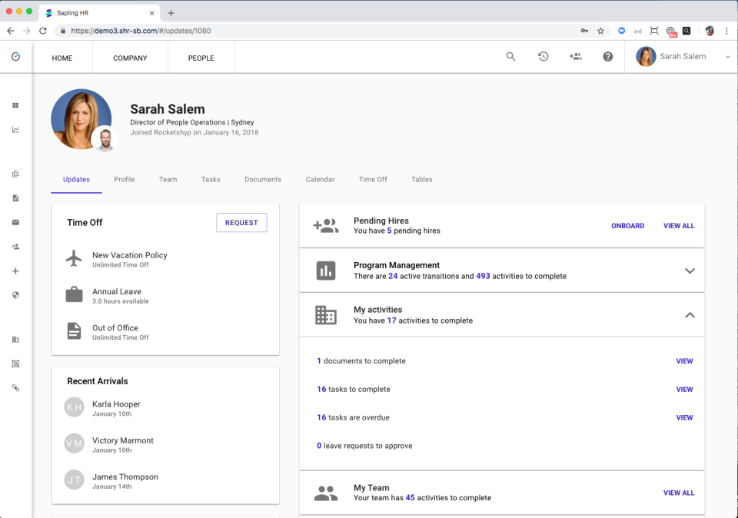Click Sarah Salem's large profile photo
The height and width of the screenshot is (518, 738).
point(81,119)
